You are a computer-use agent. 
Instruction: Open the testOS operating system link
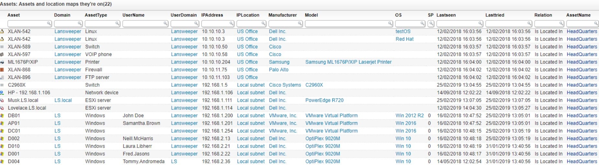[x=403, y=32]
